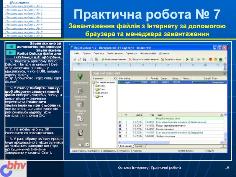Open link Практична робота № 3
This screenshot has height=177, width=236.
click(24, 14)
